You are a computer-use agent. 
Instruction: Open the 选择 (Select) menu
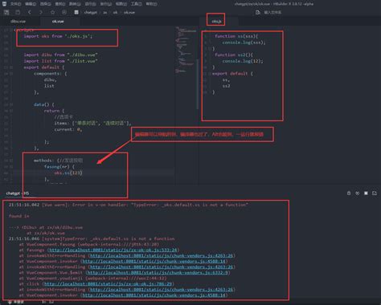pos(45,4)
